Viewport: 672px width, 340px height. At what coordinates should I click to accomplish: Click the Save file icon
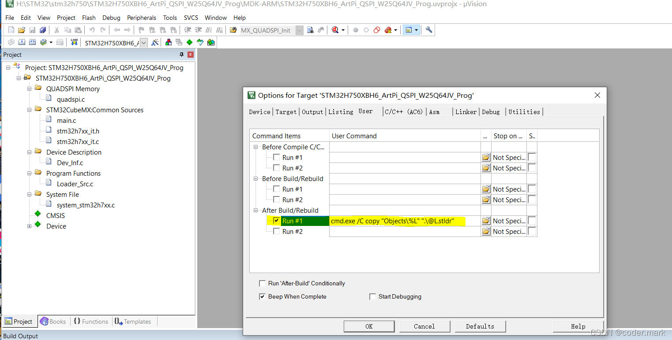(x=32, y=30)
